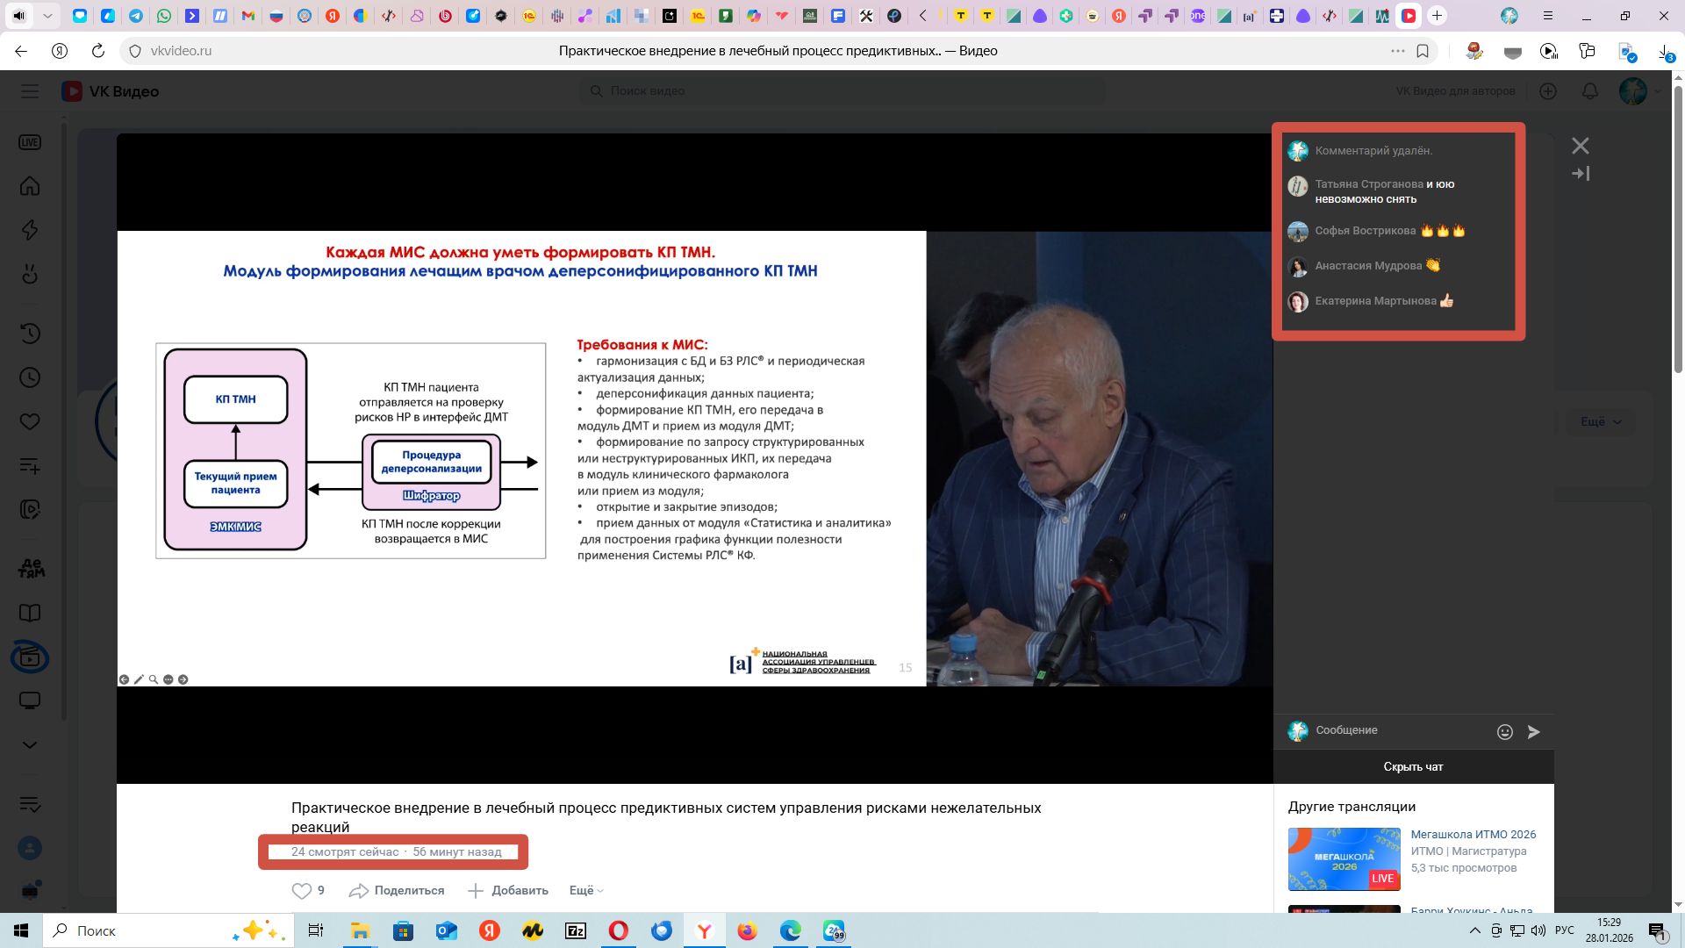Bookmark the page with the bookmark icon
This screenshot has width=1685, height=948.
(x=1423, y=51)
